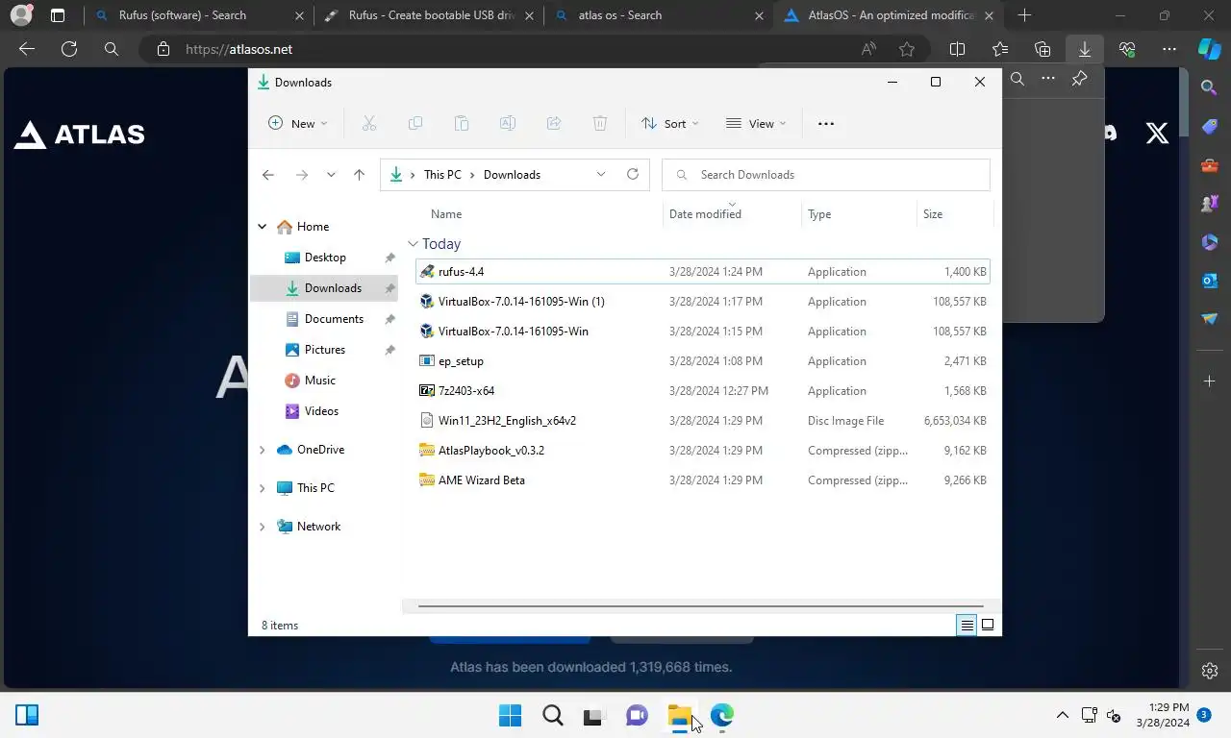Select AME Wizard Beta zip file

click(702, 480)
